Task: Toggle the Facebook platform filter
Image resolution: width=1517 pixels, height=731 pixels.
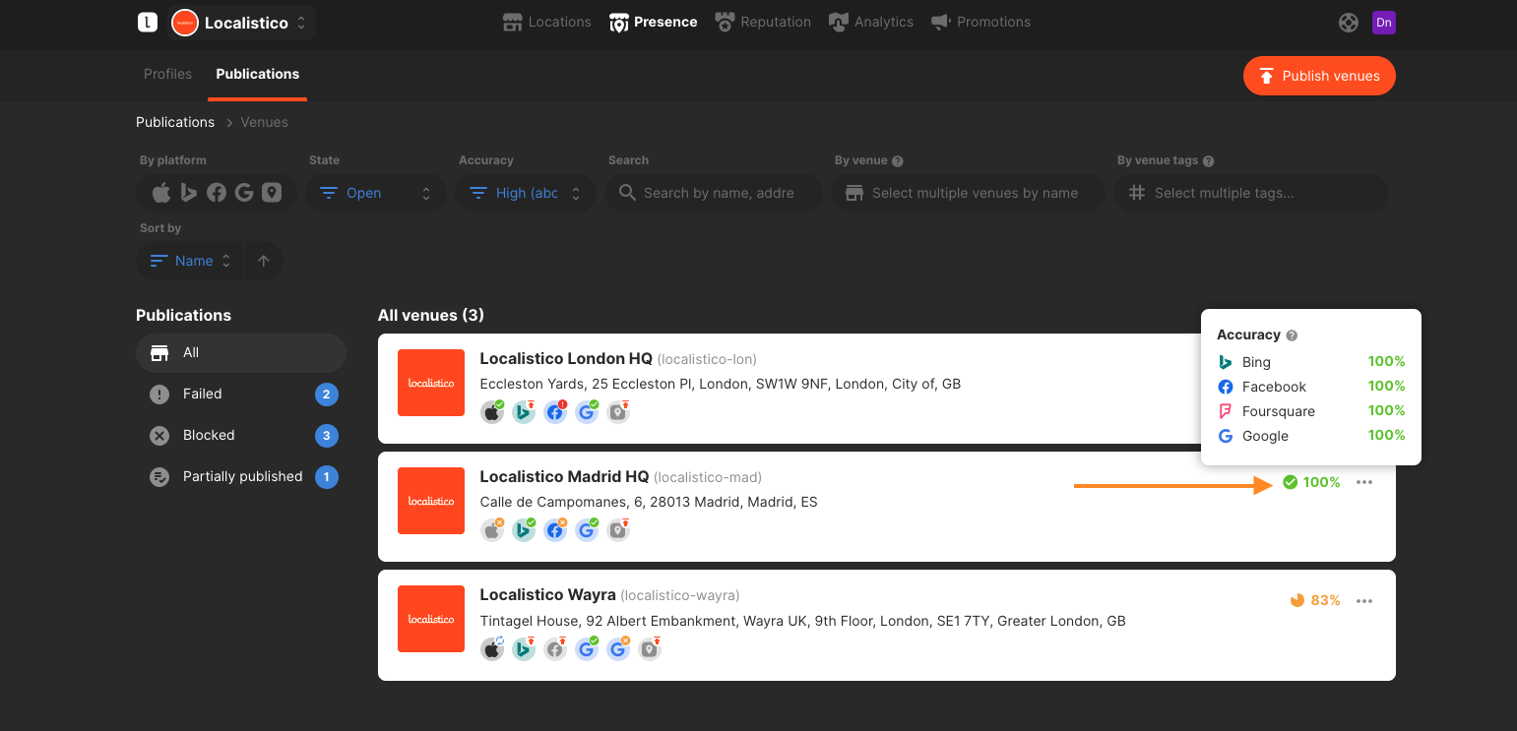Action: 217,193
